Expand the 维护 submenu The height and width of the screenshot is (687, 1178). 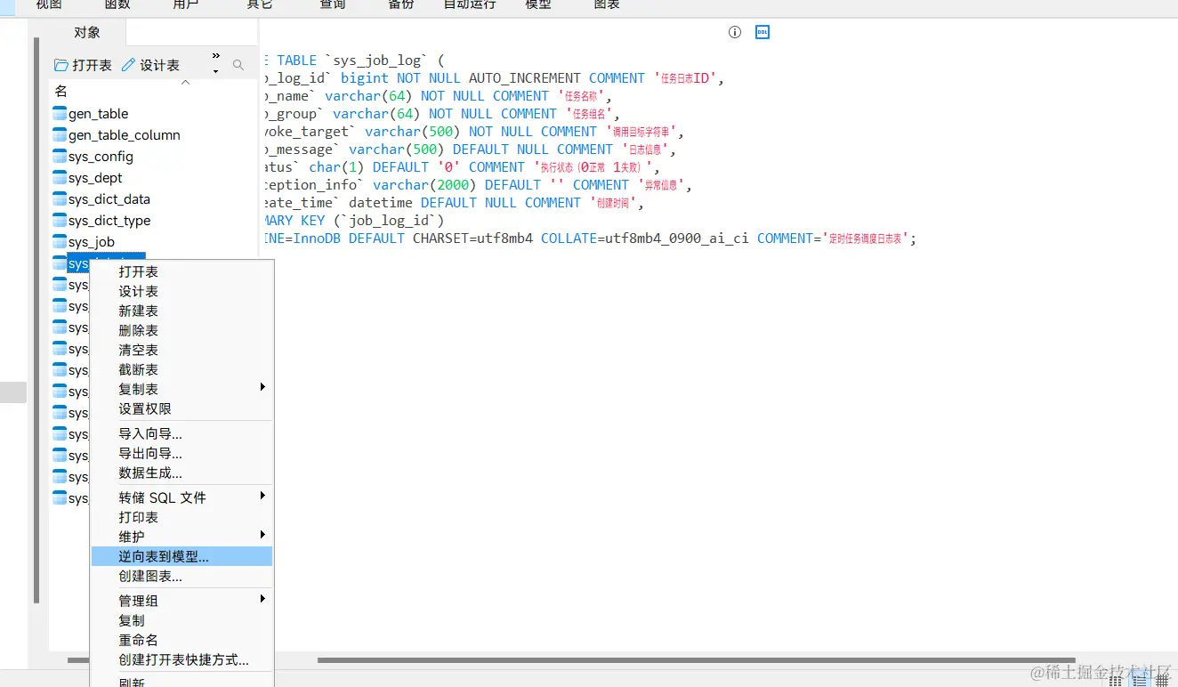(x=182, y=537)
